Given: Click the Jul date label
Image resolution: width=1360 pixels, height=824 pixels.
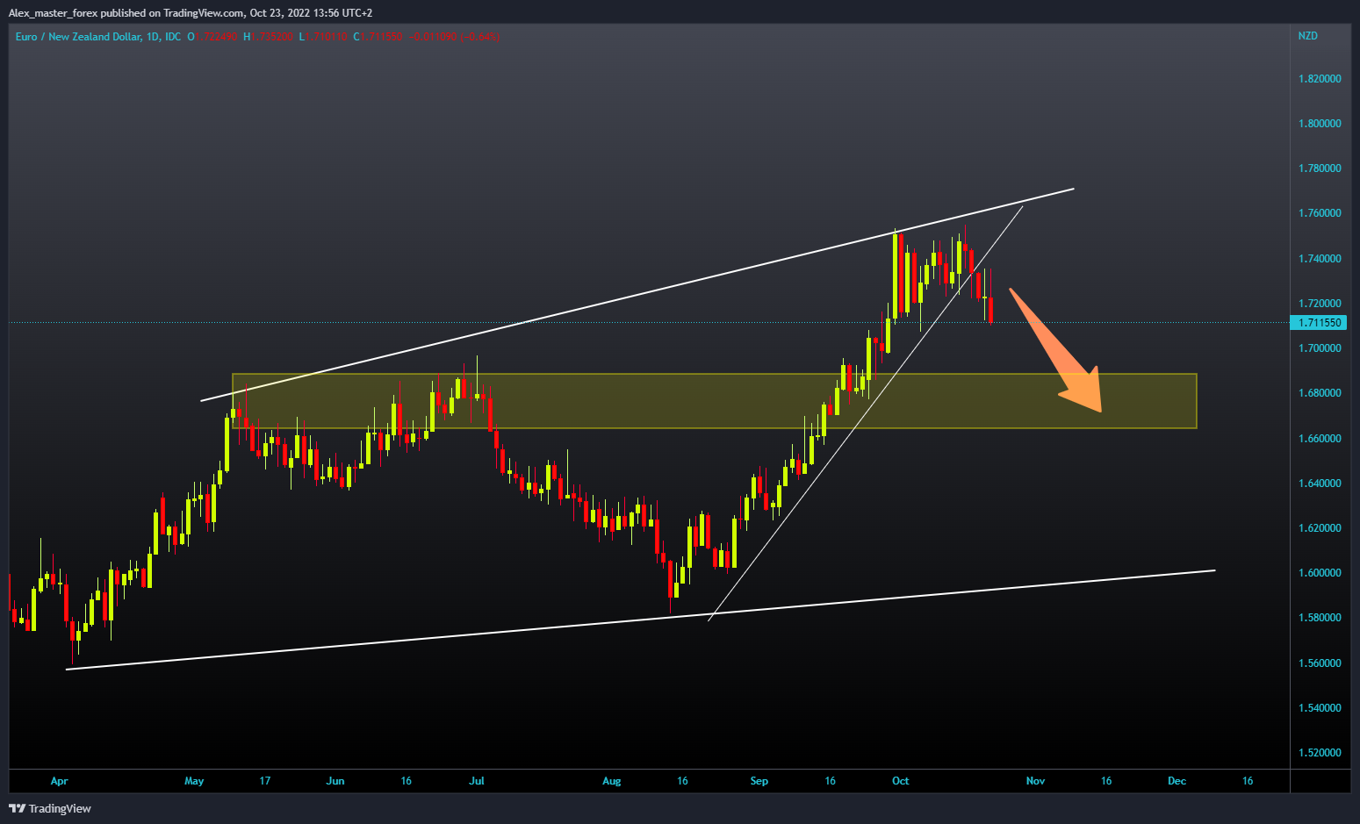Looking at the screenshot, I should click(x=477, y=781).
